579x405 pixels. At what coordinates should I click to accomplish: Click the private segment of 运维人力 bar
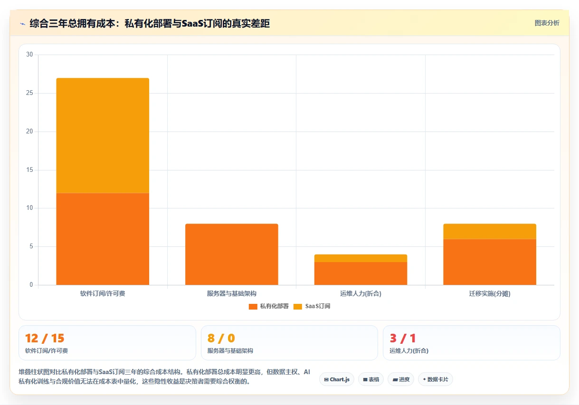click(x=361, y=273)
